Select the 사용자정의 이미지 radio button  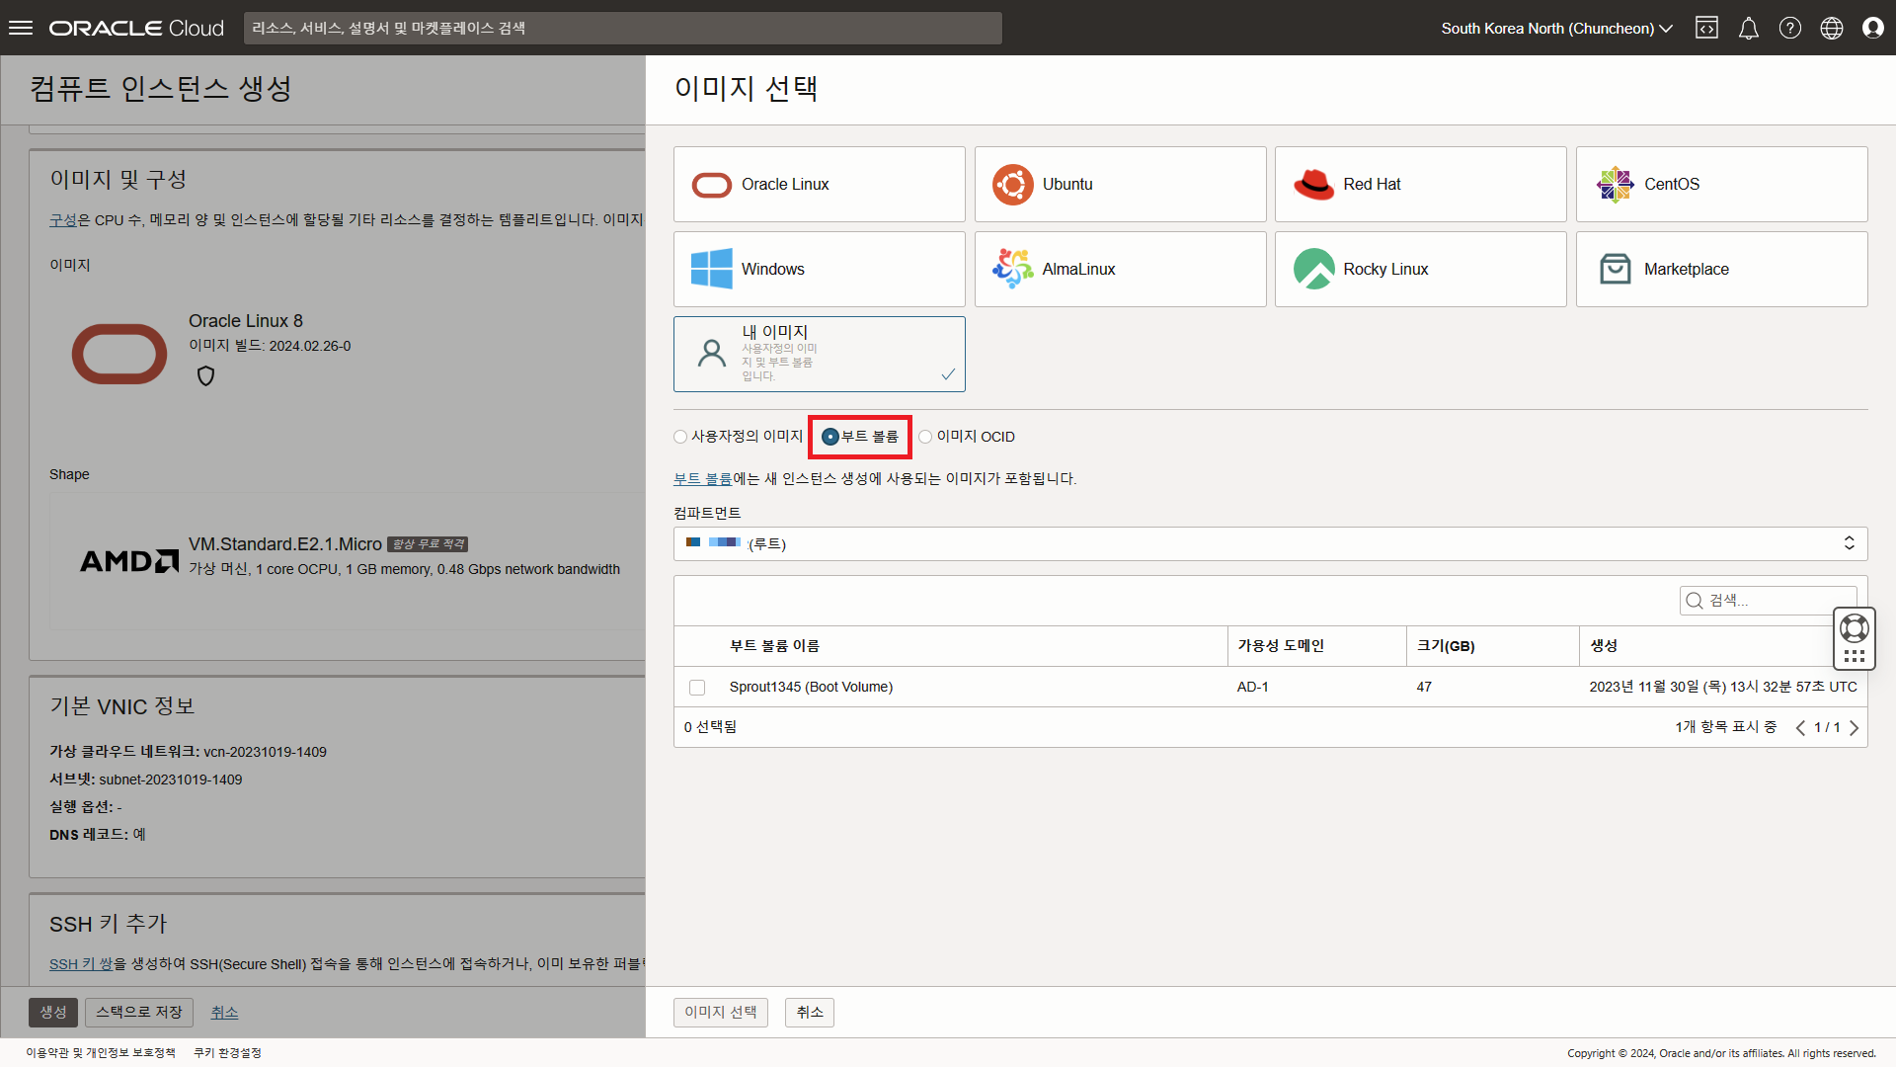tap(680, 437)
